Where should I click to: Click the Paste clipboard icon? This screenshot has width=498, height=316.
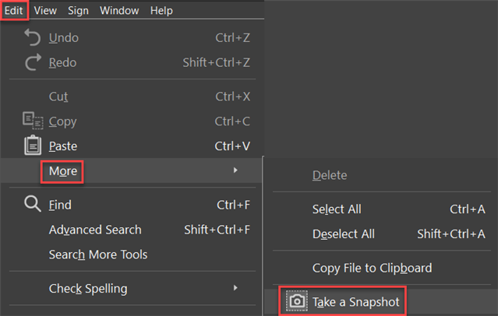tap(33, 146)
